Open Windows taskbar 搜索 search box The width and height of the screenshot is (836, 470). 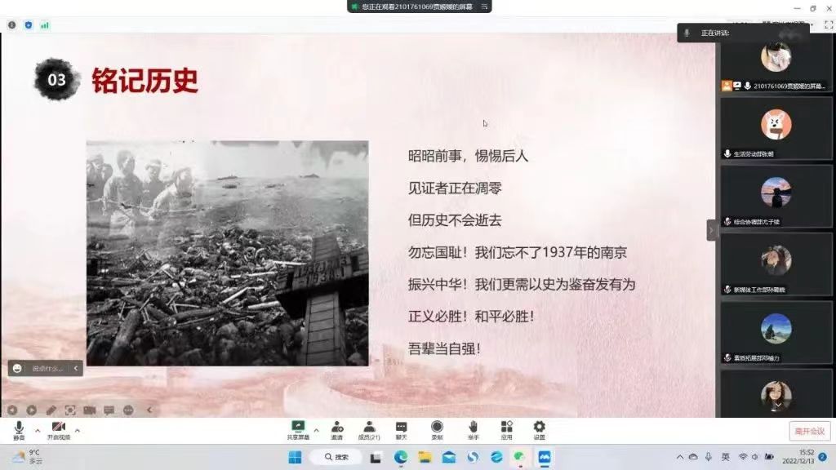coord(336,457)
